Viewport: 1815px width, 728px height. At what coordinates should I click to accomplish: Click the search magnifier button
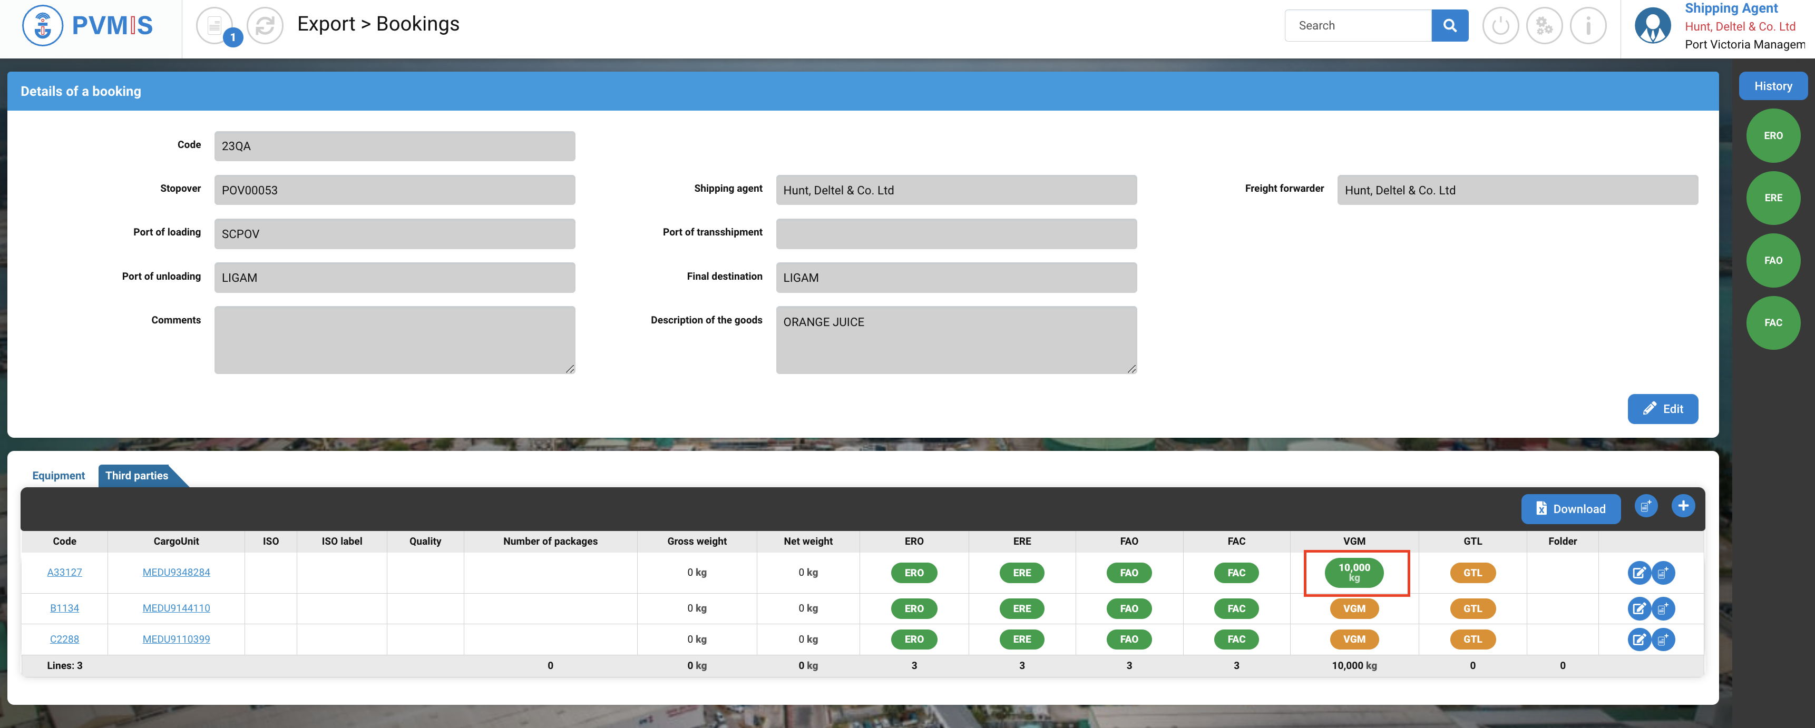[1449, 26]
